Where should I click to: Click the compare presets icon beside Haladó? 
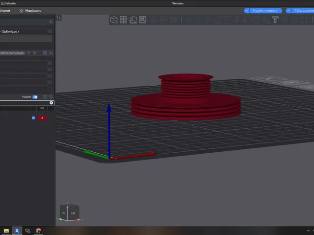[45, 97]
